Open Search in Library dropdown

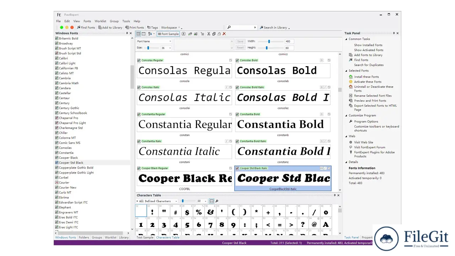(x=275, y=27)
